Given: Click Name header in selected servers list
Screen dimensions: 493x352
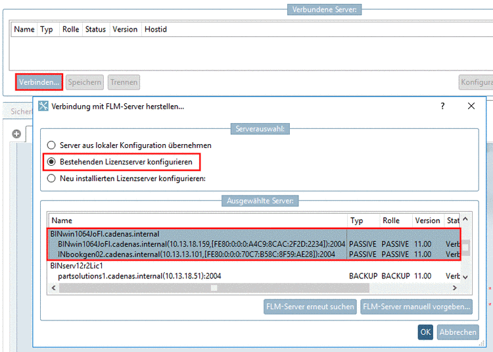Looking at the screenshot, I should [198, 220].
